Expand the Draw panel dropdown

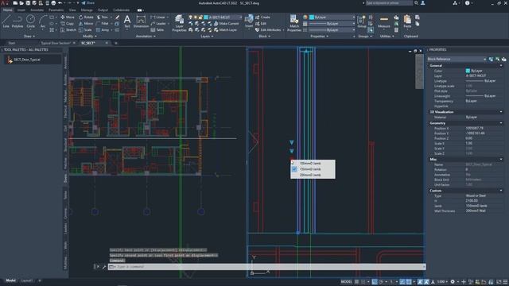tap(29, 37)
